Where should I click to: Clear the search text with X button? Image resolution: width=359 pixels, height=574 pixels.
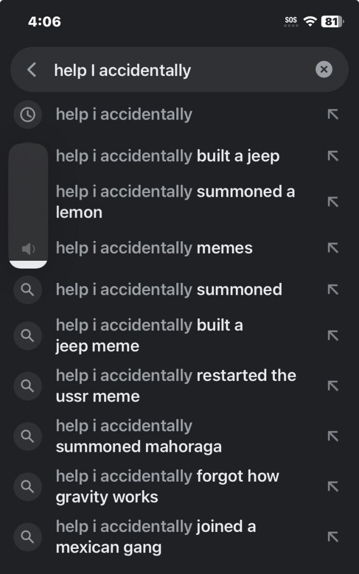(324, 69)
